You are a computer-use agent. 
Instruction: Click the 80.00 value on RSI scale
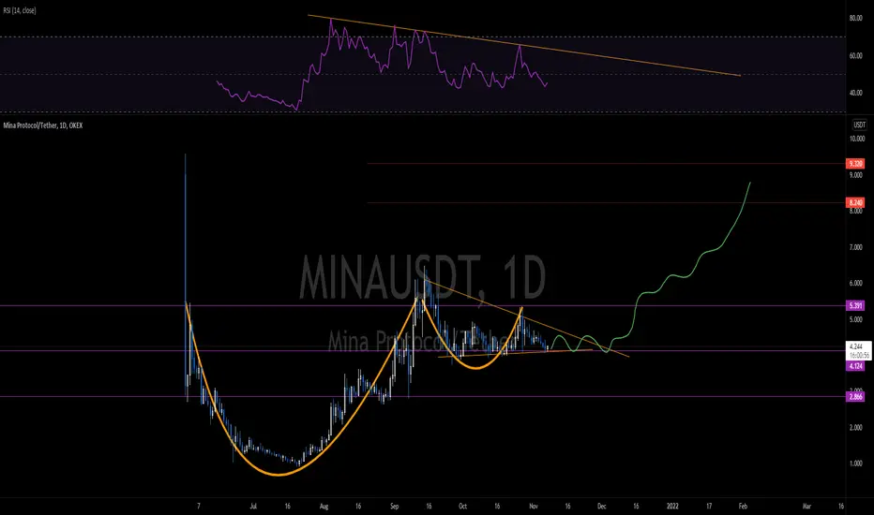pyautogui.click(x=855, y=19)
